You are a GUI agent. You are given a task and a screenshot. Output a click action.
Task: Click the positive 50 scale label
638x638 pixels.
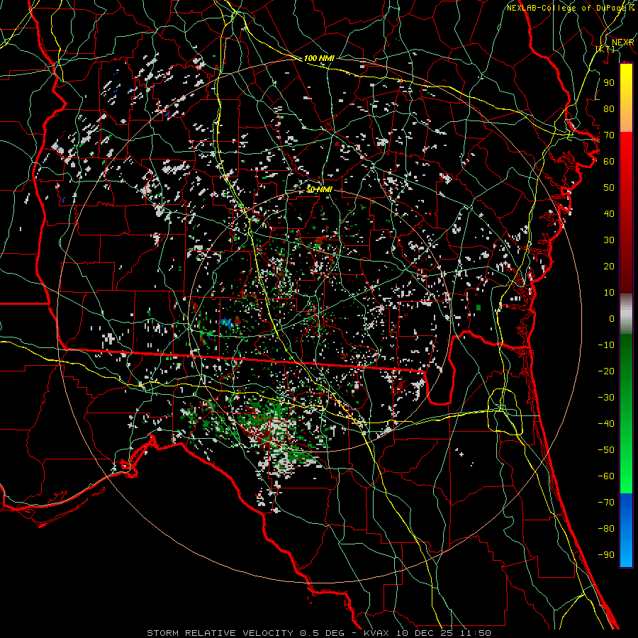[609, 188]
